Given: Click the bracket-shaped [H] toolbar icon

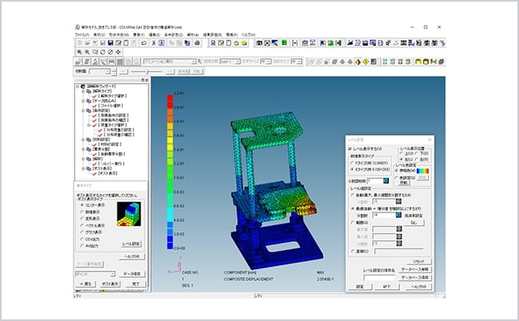Looking at the screenshot, I should (x=295, y=43).
